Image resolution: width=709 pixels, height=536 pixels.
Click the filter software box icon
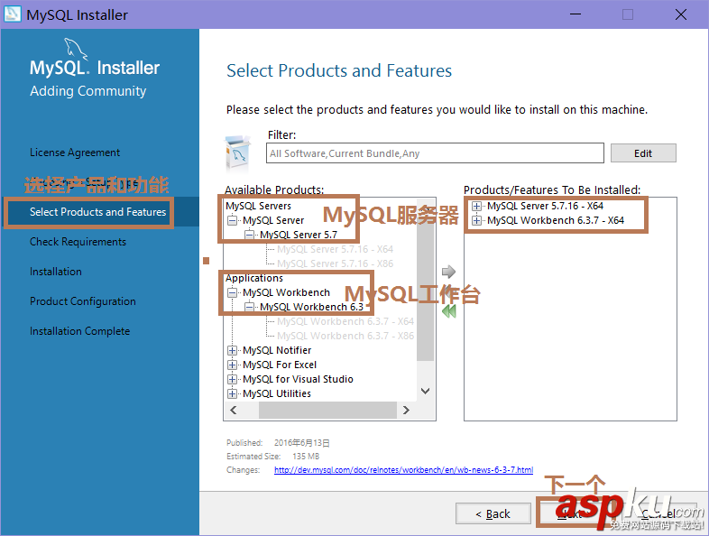[x=238, y=153]
